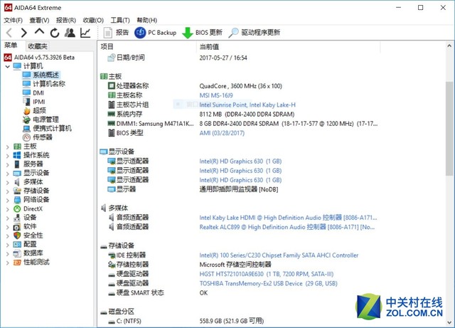Expand the 显示设备 tree node
This screenshot has width=455, height=328.
[x=8, y=174]
